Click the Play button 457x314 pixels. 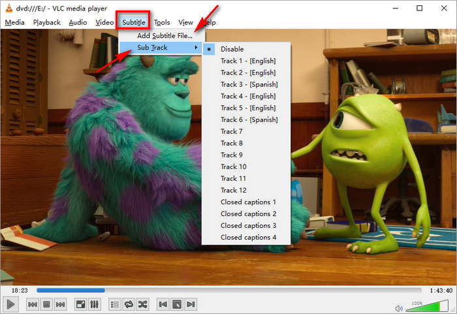(11, 304)
